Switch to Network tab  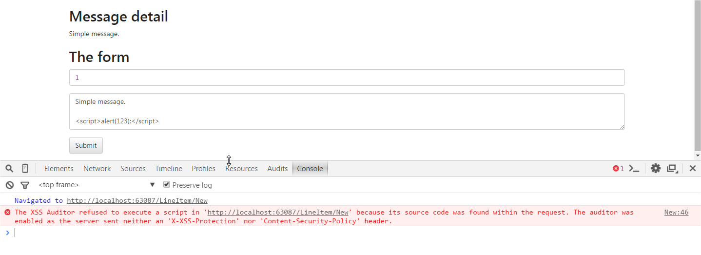pos(97,169)
